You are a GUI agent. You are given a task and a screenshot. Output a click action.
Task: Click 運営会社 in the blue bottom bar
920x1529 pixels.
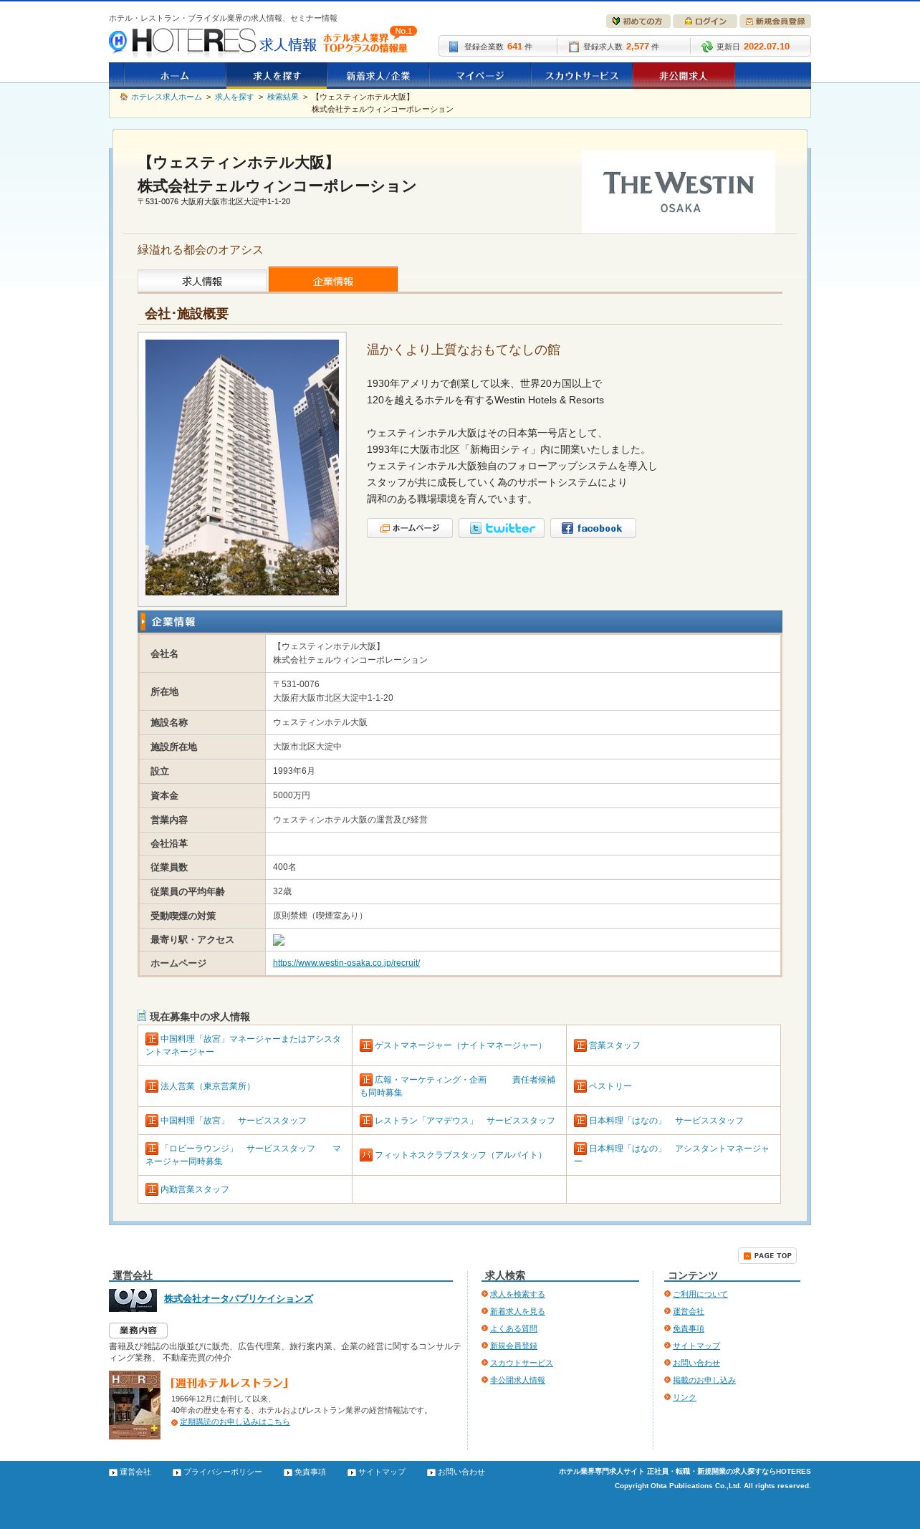click(x=135, y=1472)
